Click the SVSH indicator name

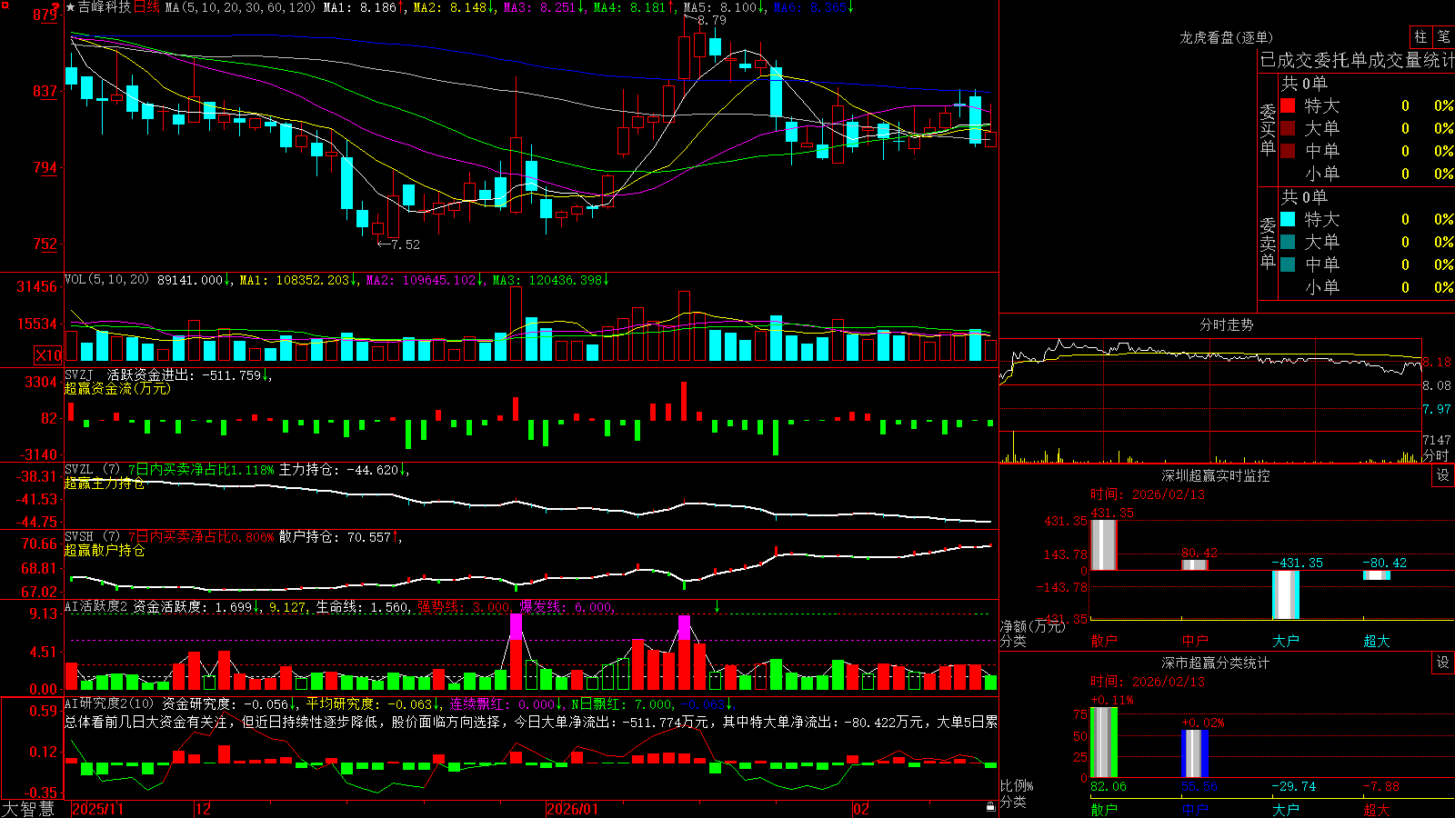79,537
